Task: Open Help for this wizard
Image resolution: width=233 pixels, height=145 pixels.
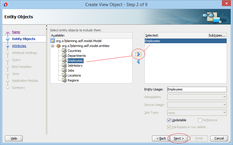Action: pyautogui.click(x=14, y=139)
